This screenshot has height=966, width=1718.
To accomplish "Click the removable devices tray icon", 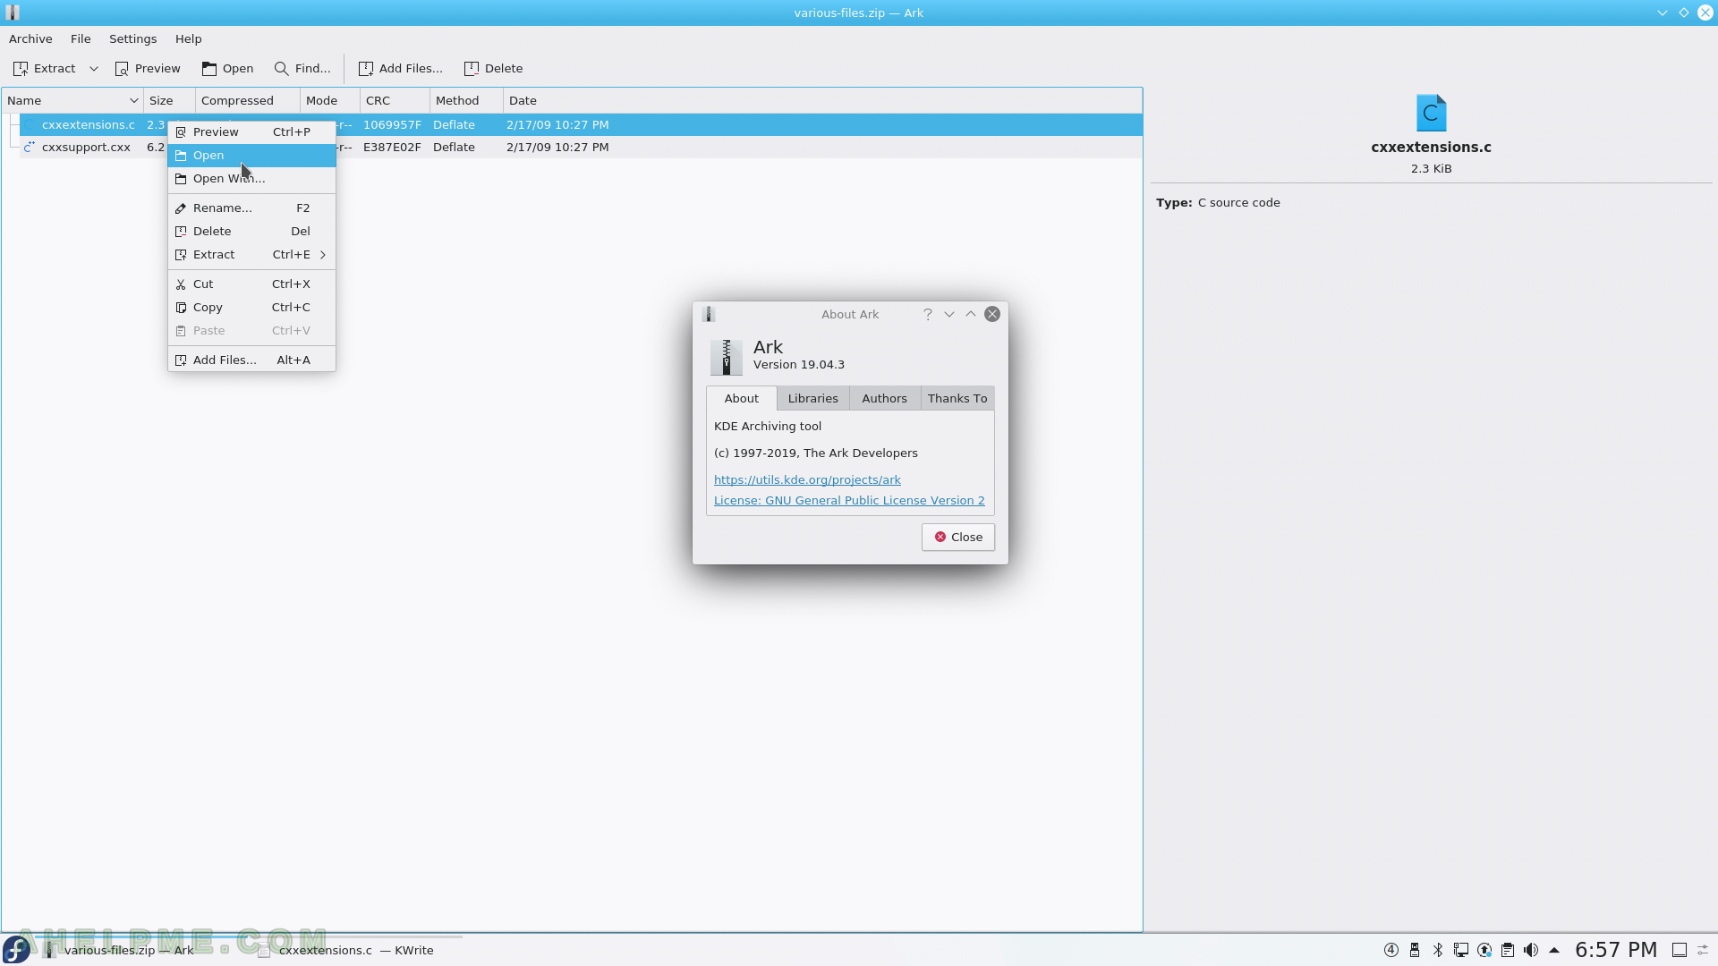I will [x=1415, y=951].
